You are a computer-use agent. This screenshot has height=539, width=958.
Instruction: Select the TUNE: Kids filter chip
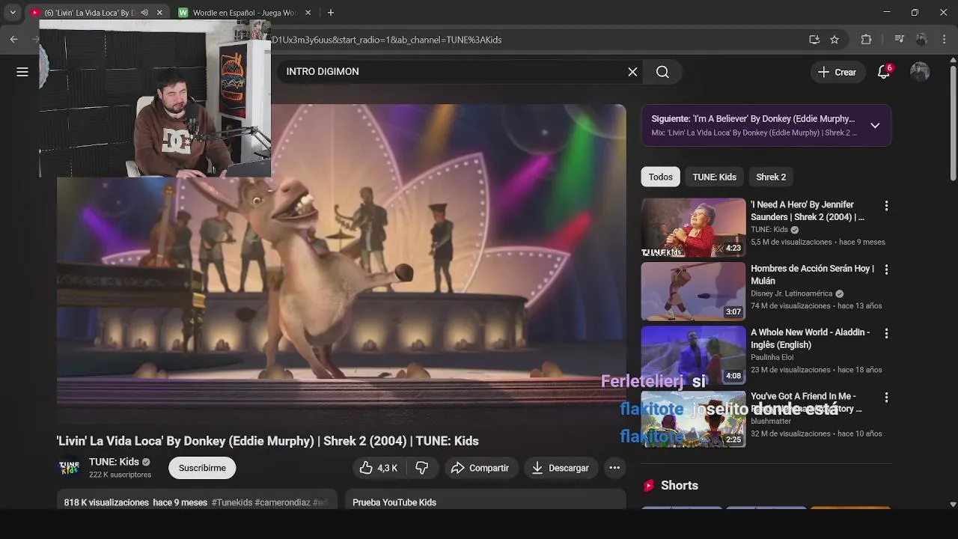click(714, 177)
